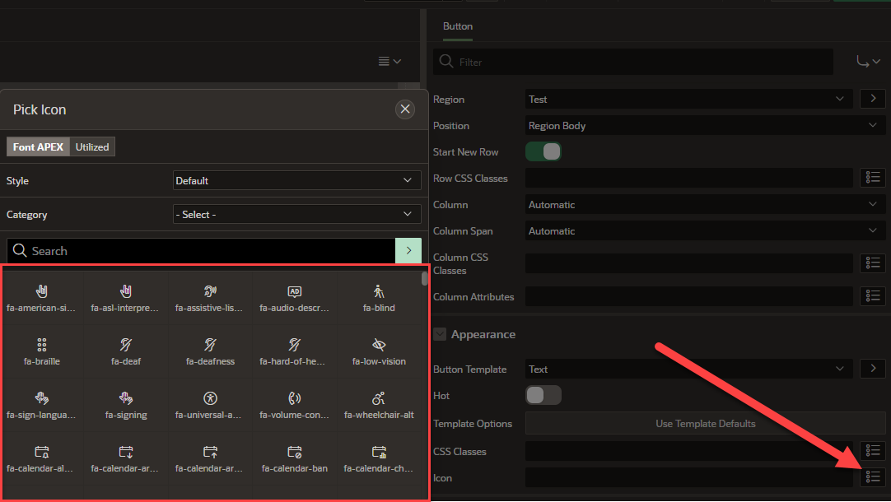The height and width of the screenshot is (502, 891).
Task: Open the Column Span dropdown
Action: (x=705, y=230)
